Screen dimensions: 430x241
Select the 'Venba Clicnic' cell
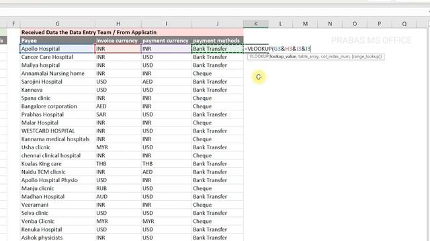57,221
